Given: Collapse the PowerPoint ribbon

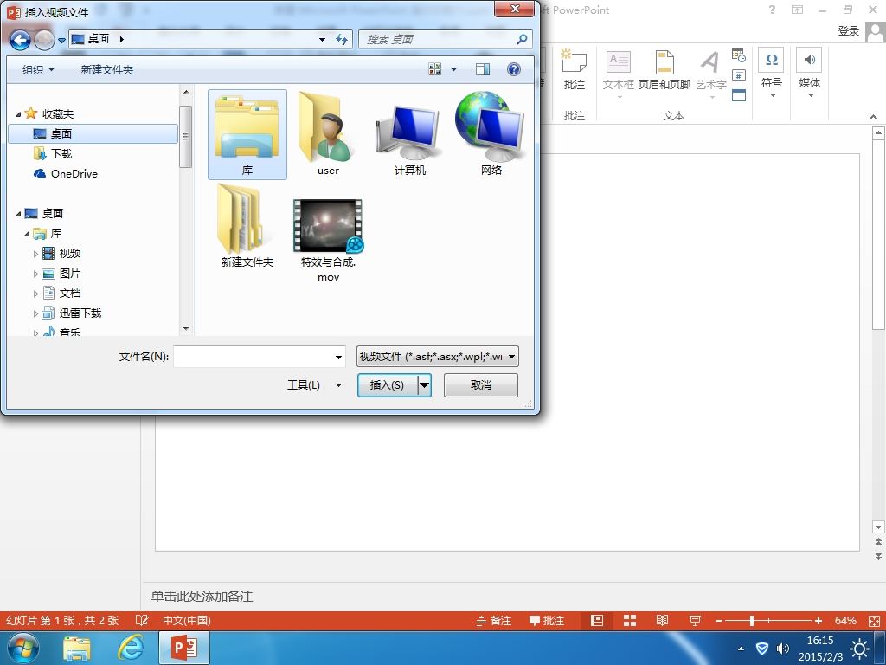Looking at the screenshot, I should tap(874, 117).
